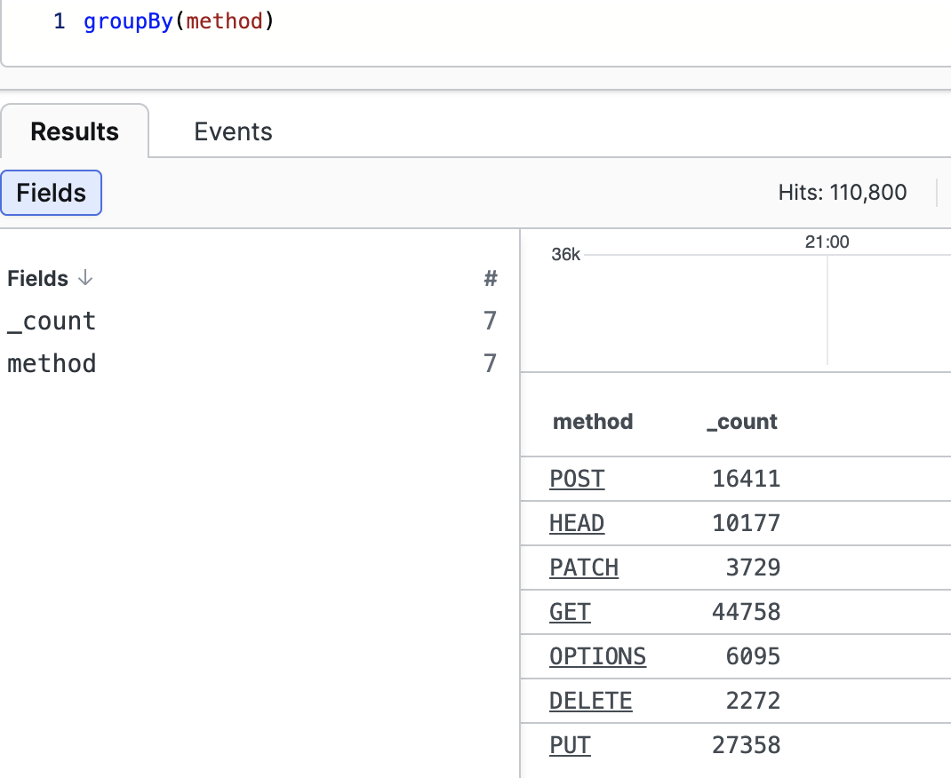This screenshot has width=951, height=778.
Task: Switch to the Events tab
Action: tap(233, 131)
